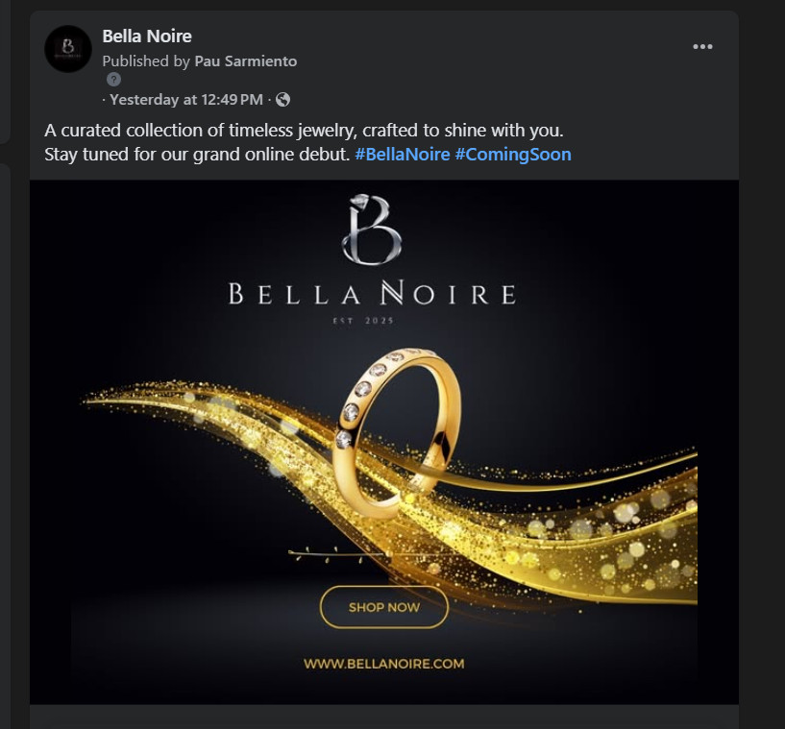The image size is (785, 729).
Task: Open the Bella Noire page name link
Action: coord(147,36)
